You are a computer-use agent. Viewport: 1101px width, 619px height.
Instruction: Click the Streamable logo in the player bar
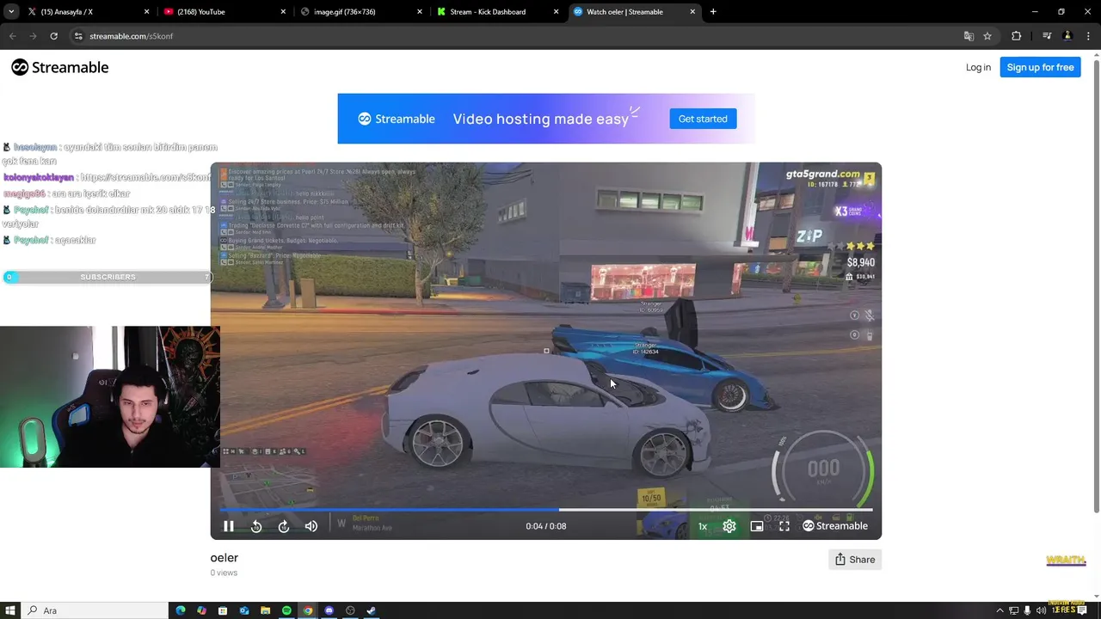[x=835, y=526]
